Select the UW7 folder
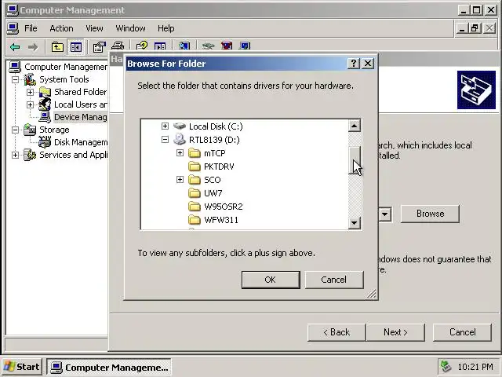Screen dimensions: 502x377 [213, 193]
